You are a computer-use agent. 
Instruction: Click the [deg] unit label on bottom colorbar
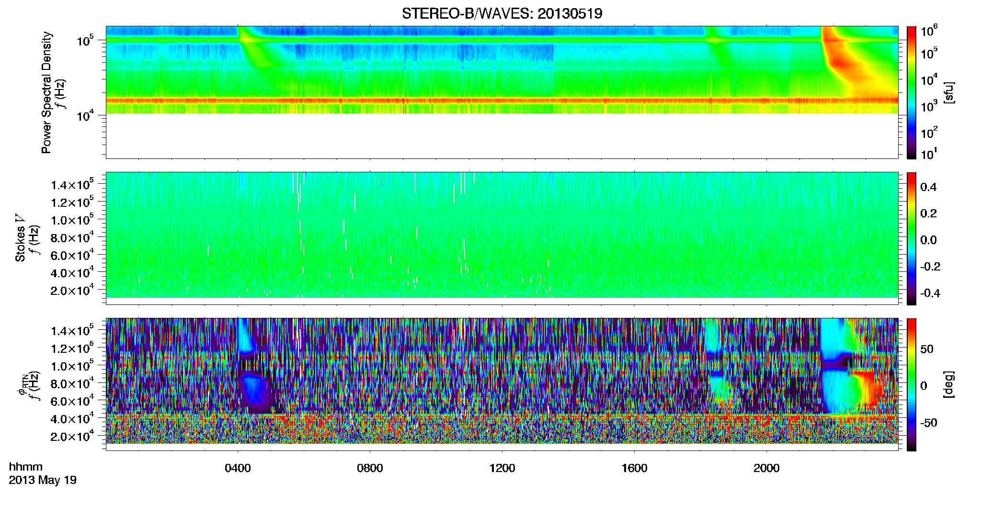pos(948,384)
